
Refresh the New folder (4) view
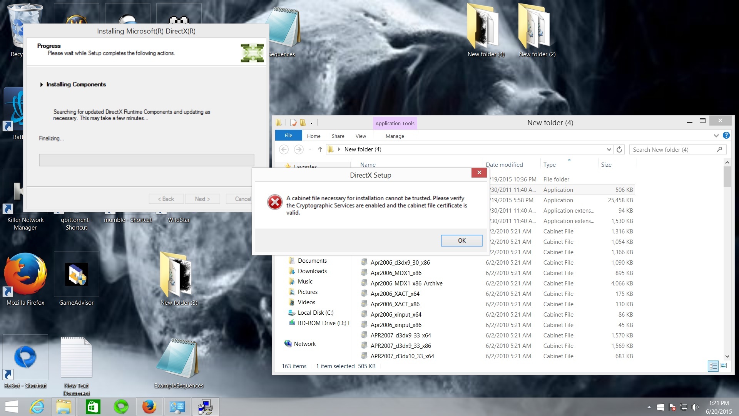coord(619,149)
